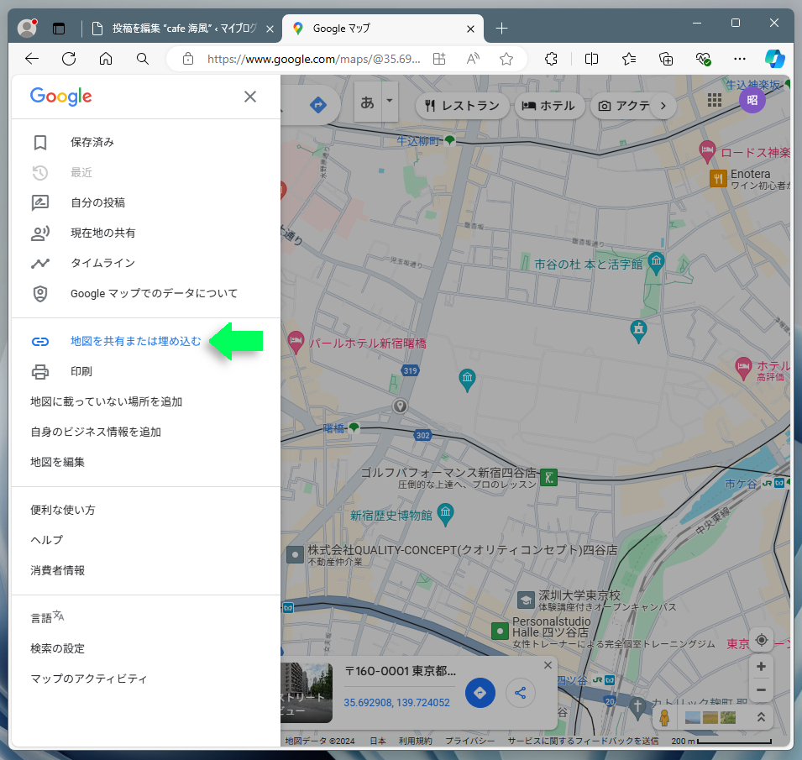
Task: Click 自身のビジネス情報を追加
Action: [96, 432]
